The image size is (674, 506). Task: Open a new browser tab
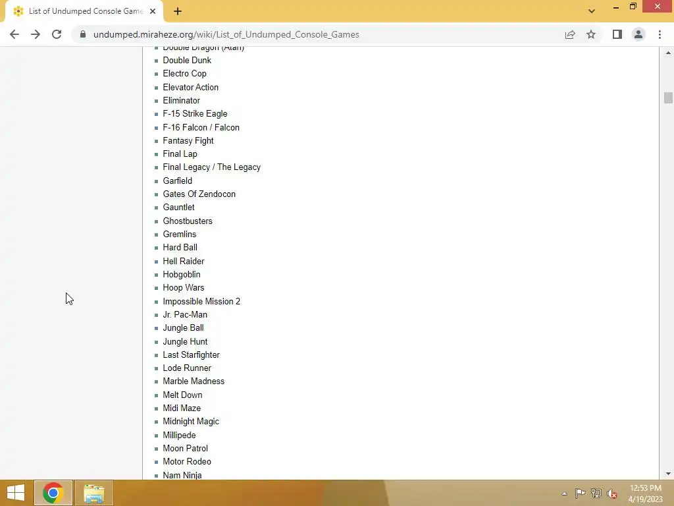(x=178, y=11)
